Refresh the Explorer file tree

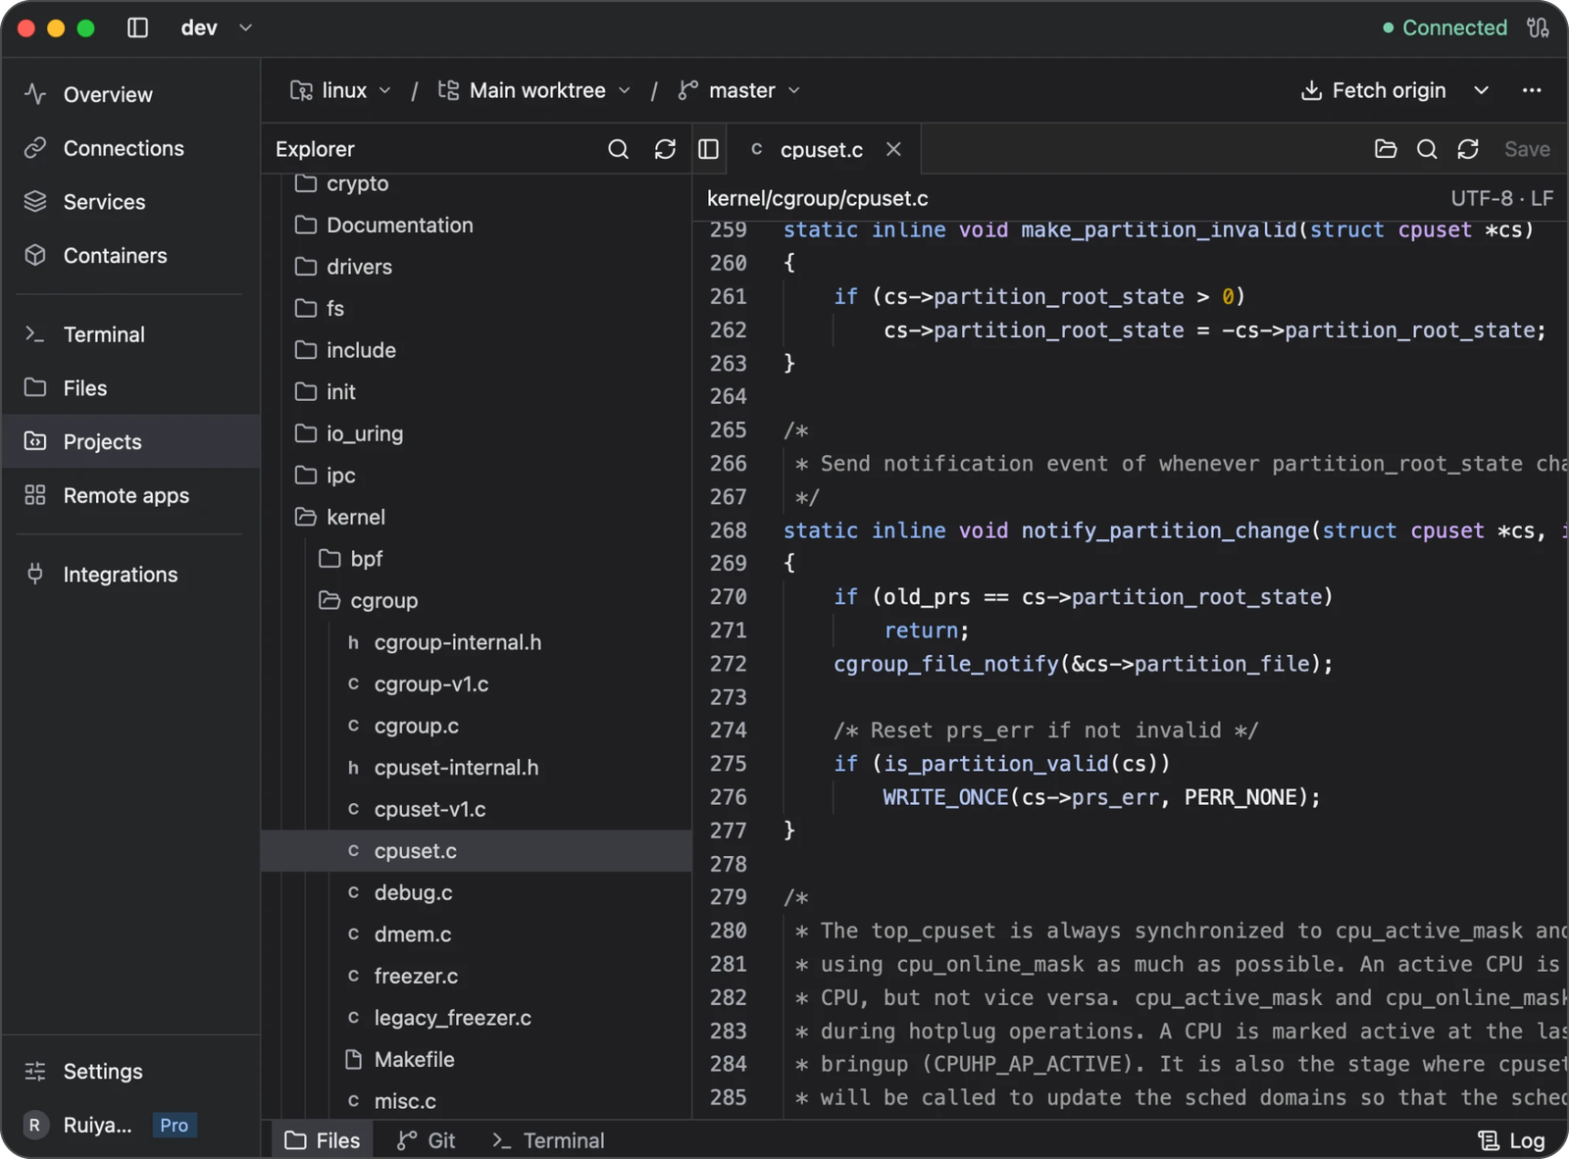pyautogui.click(x=665, y=149)
